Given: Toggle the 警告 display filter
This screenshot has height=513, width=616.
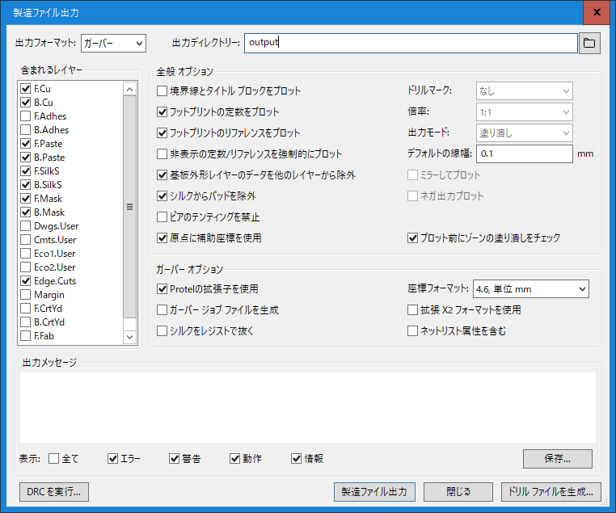Looking at the screenshot, I should click(x=174, y=458).
